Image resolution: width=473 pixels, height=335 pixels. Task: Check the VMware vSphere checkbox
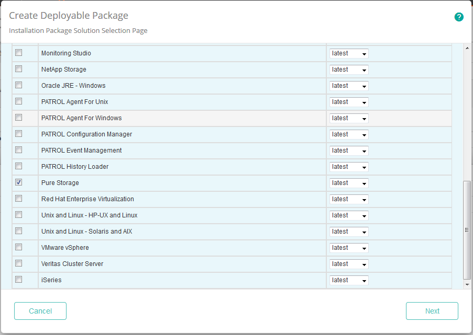pos(18,247)
